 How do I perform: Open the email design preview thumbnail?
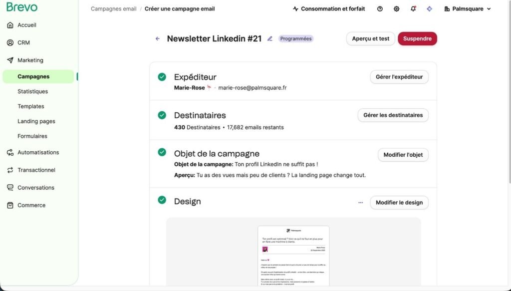click(x=293, y=255)
